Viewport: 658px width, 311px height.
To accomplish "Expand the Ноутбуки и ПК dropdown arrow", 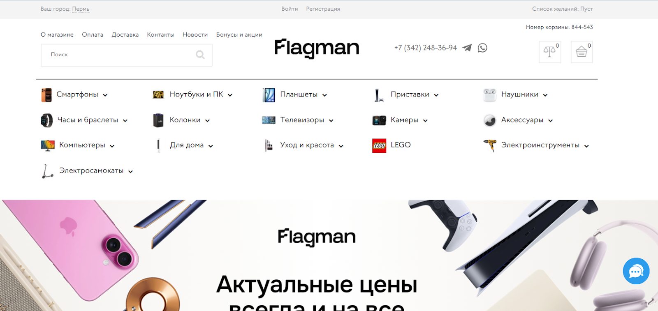I will click(230, 95).
